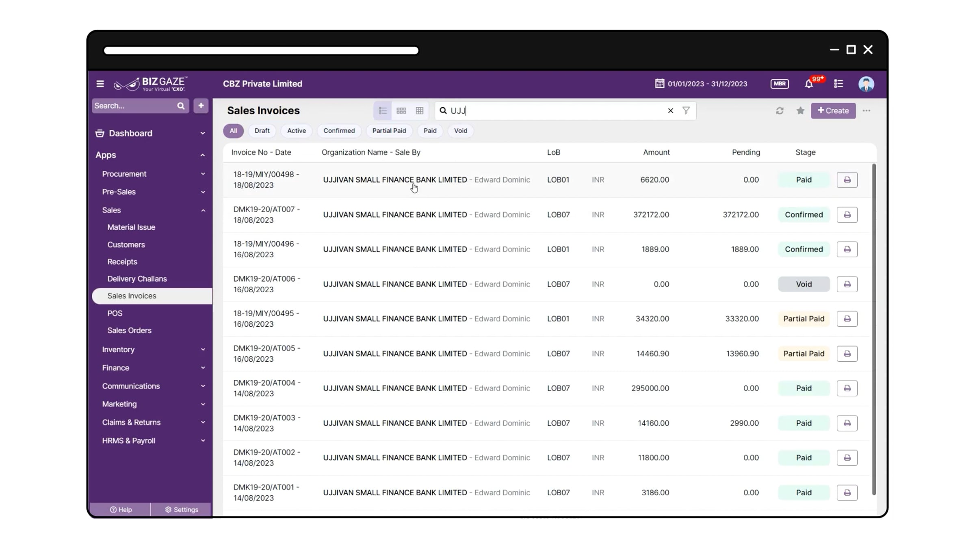This screenshot has height=548, width=975.
Task: Expand the Procurement menu
Action: pyautogui.click(x=153, y=174)
